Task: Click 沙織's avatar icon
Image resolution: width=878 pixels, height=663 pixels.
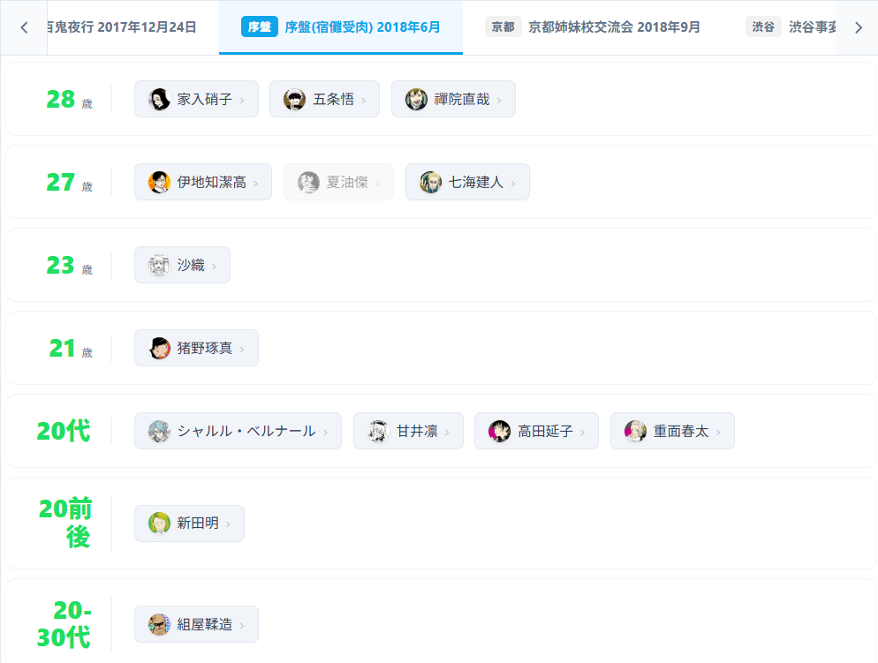Action: pyautogui.click(x=160, y=265)
